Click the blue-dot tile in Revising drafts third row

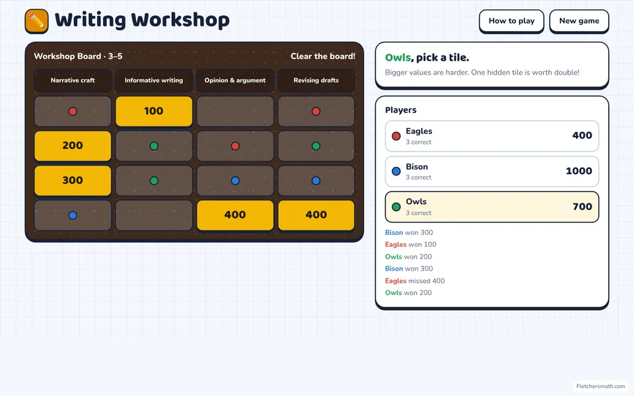pyautogui.click(x=316, y=180)
